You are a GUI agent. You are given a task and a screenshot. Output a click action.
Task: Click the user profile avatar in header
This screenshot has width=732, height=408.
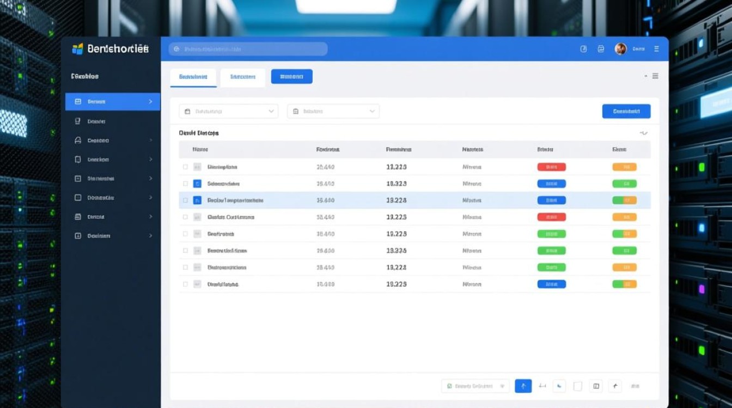coord(620,49)
